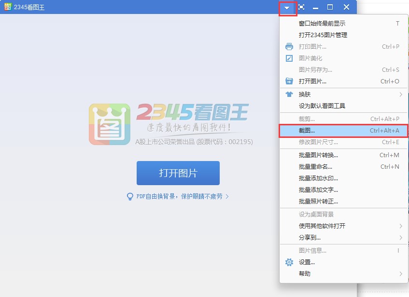This screenshot has width=409, height=297.
Task: Click the 图片美化 pencil-edit icon
Action: click(290, 58)
